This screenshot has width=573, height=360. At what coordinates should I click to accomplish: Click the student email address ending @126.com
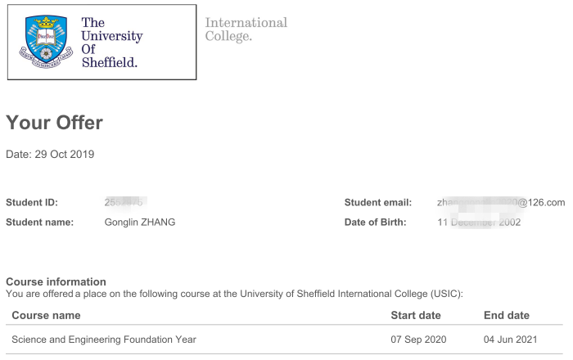pos(501,203)
